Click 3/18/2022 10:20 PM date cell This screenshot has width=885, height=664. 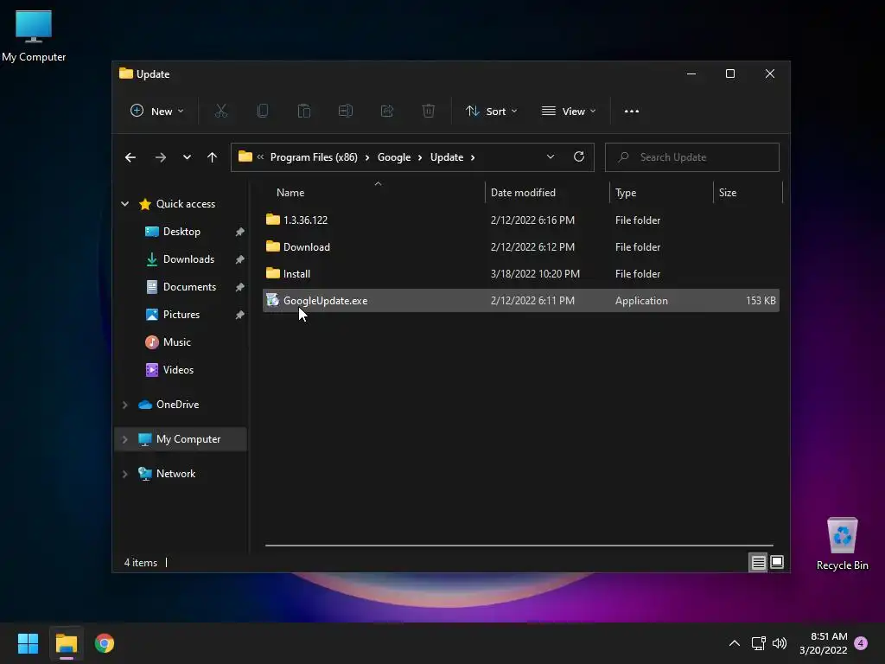point(535,274)
